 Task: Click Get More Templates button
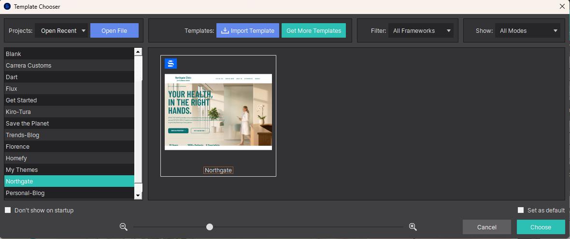(313, 31)
